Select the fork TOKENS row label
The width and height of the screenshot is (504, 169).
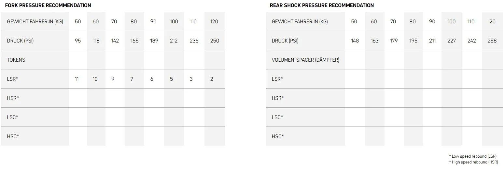tap(16, 60)
